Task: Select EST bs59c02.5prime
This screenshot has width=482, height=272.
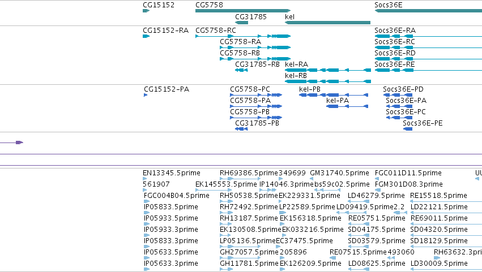Action: [342, 184]
